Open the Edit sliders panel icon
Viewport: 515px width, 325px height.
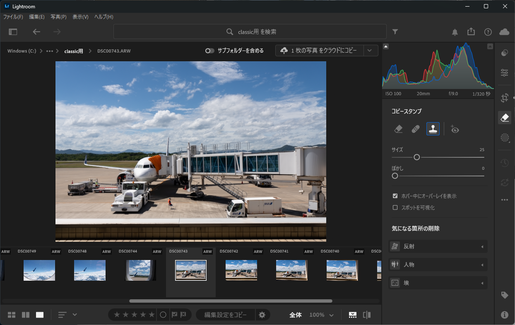(x=505, y=73)
